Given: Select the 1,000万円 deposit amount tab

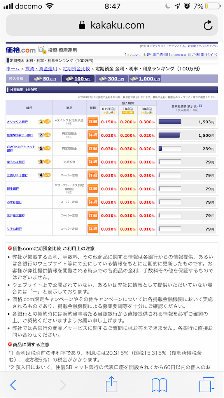Looking at the screenshot, I should pos(145,79).
